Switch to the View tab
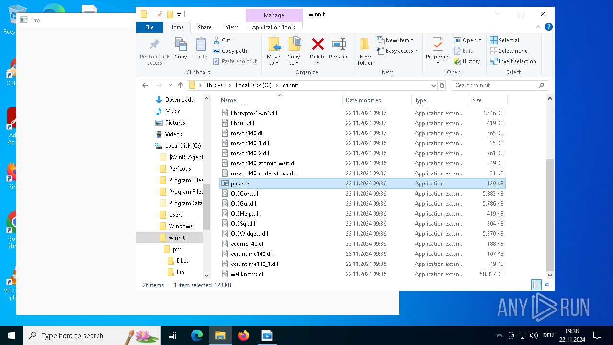 click(x=231, y=27)
